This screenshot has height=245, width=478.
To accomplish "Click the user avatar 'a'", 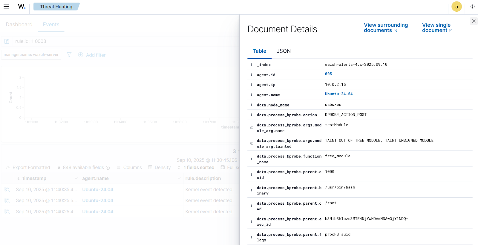I will (456, 7).
